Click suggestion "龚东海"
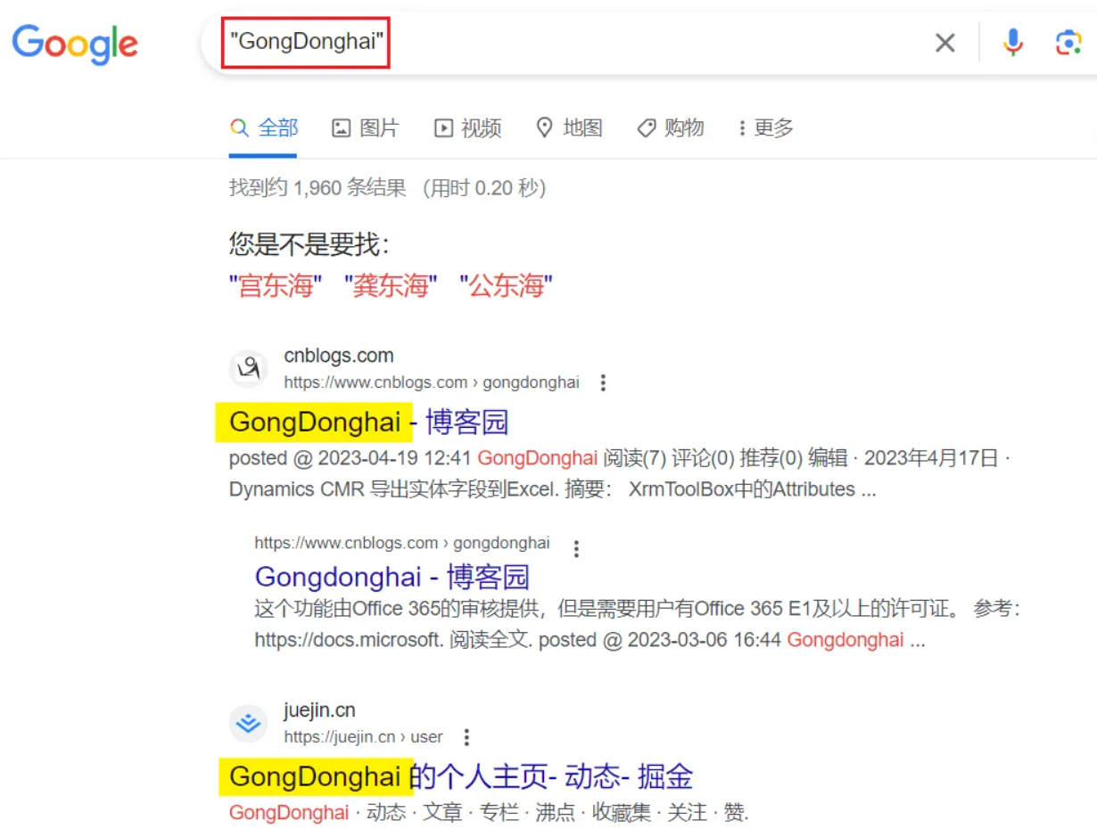 391,286
